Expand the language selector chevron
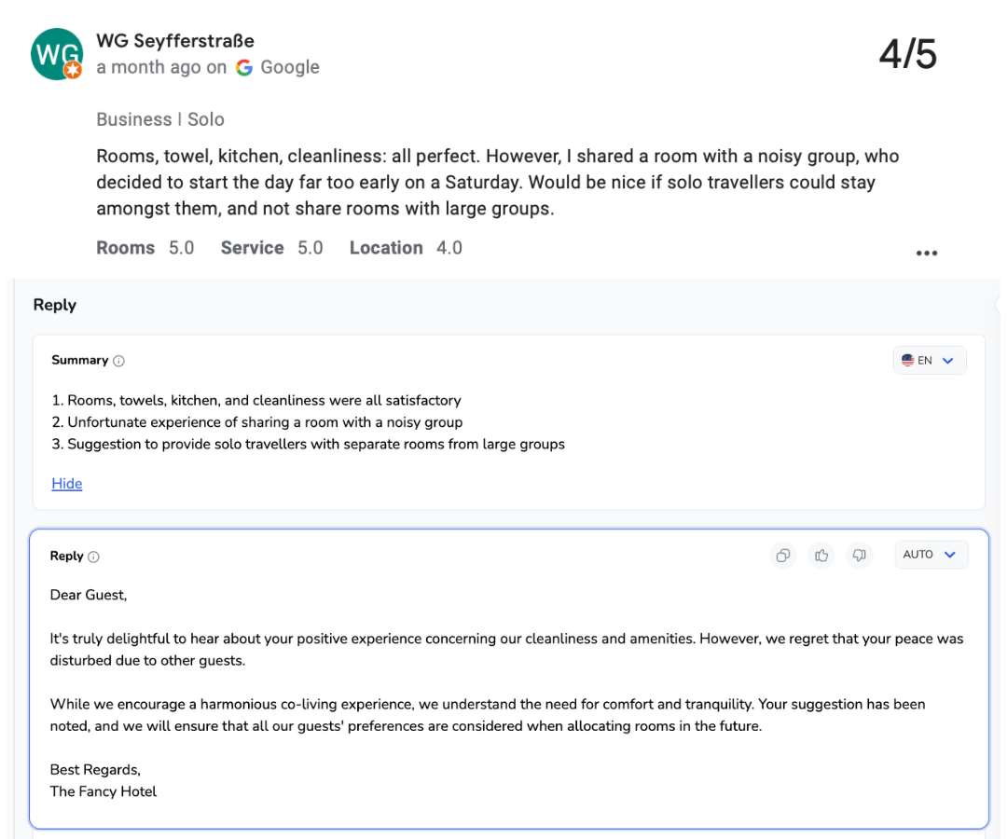 (948, 360)
